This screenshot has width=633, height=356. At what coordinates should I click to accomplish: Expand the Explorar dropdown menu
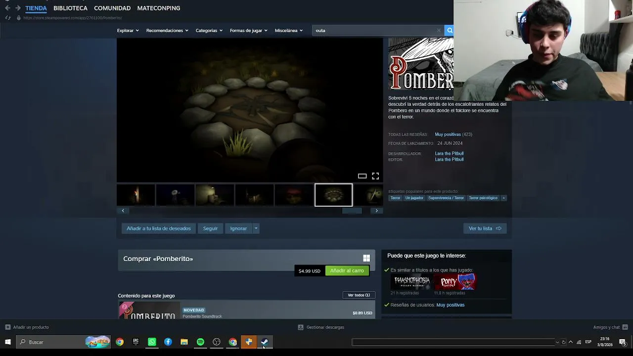tap(128, 31)
